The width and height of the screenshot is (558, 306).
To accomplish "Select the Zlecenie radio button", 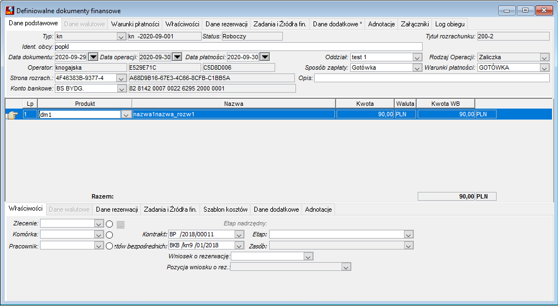I will [x=110, y=224].
